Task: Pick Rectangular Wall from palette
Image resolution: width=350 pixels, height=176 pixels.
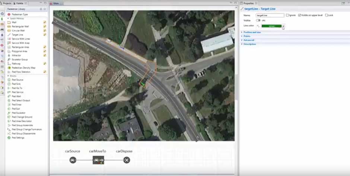Action: pos(20,26)
